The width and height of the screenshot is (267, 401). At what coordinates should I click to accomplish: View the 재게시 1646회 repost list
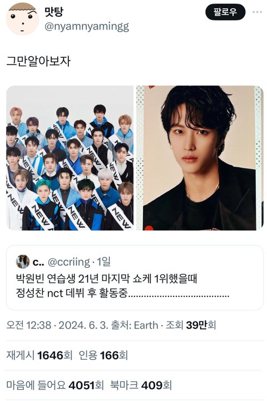[x=39, y=355]
